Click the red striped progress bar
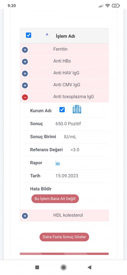127x275 pixels. click(x=64, y=254)
